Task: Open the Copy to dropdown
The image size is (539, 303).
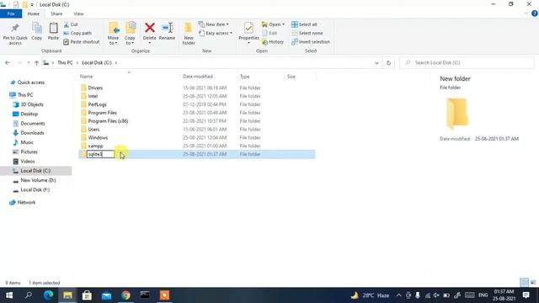Action: coord(130,34)
